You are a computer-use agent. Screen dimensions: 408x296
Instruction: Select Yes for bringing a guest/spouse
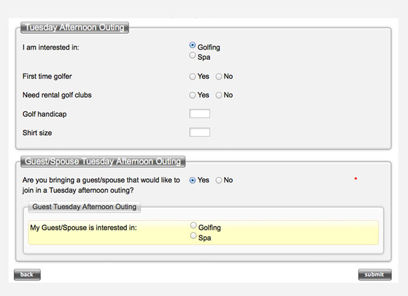click(x=193, y=180)
